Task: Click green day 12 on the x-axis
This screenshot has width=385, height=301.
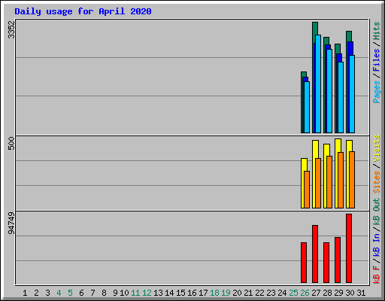Action: click(147, 293)
